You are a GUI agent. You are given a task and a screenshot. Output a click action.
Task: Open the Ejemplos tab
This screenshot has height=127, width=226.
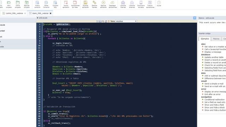[205, 39]
